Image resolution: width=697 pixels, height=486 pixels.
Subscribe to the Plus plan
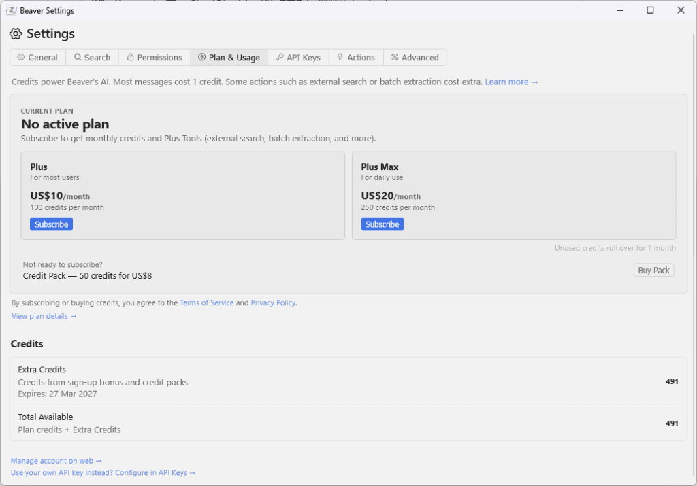(51, 224)
